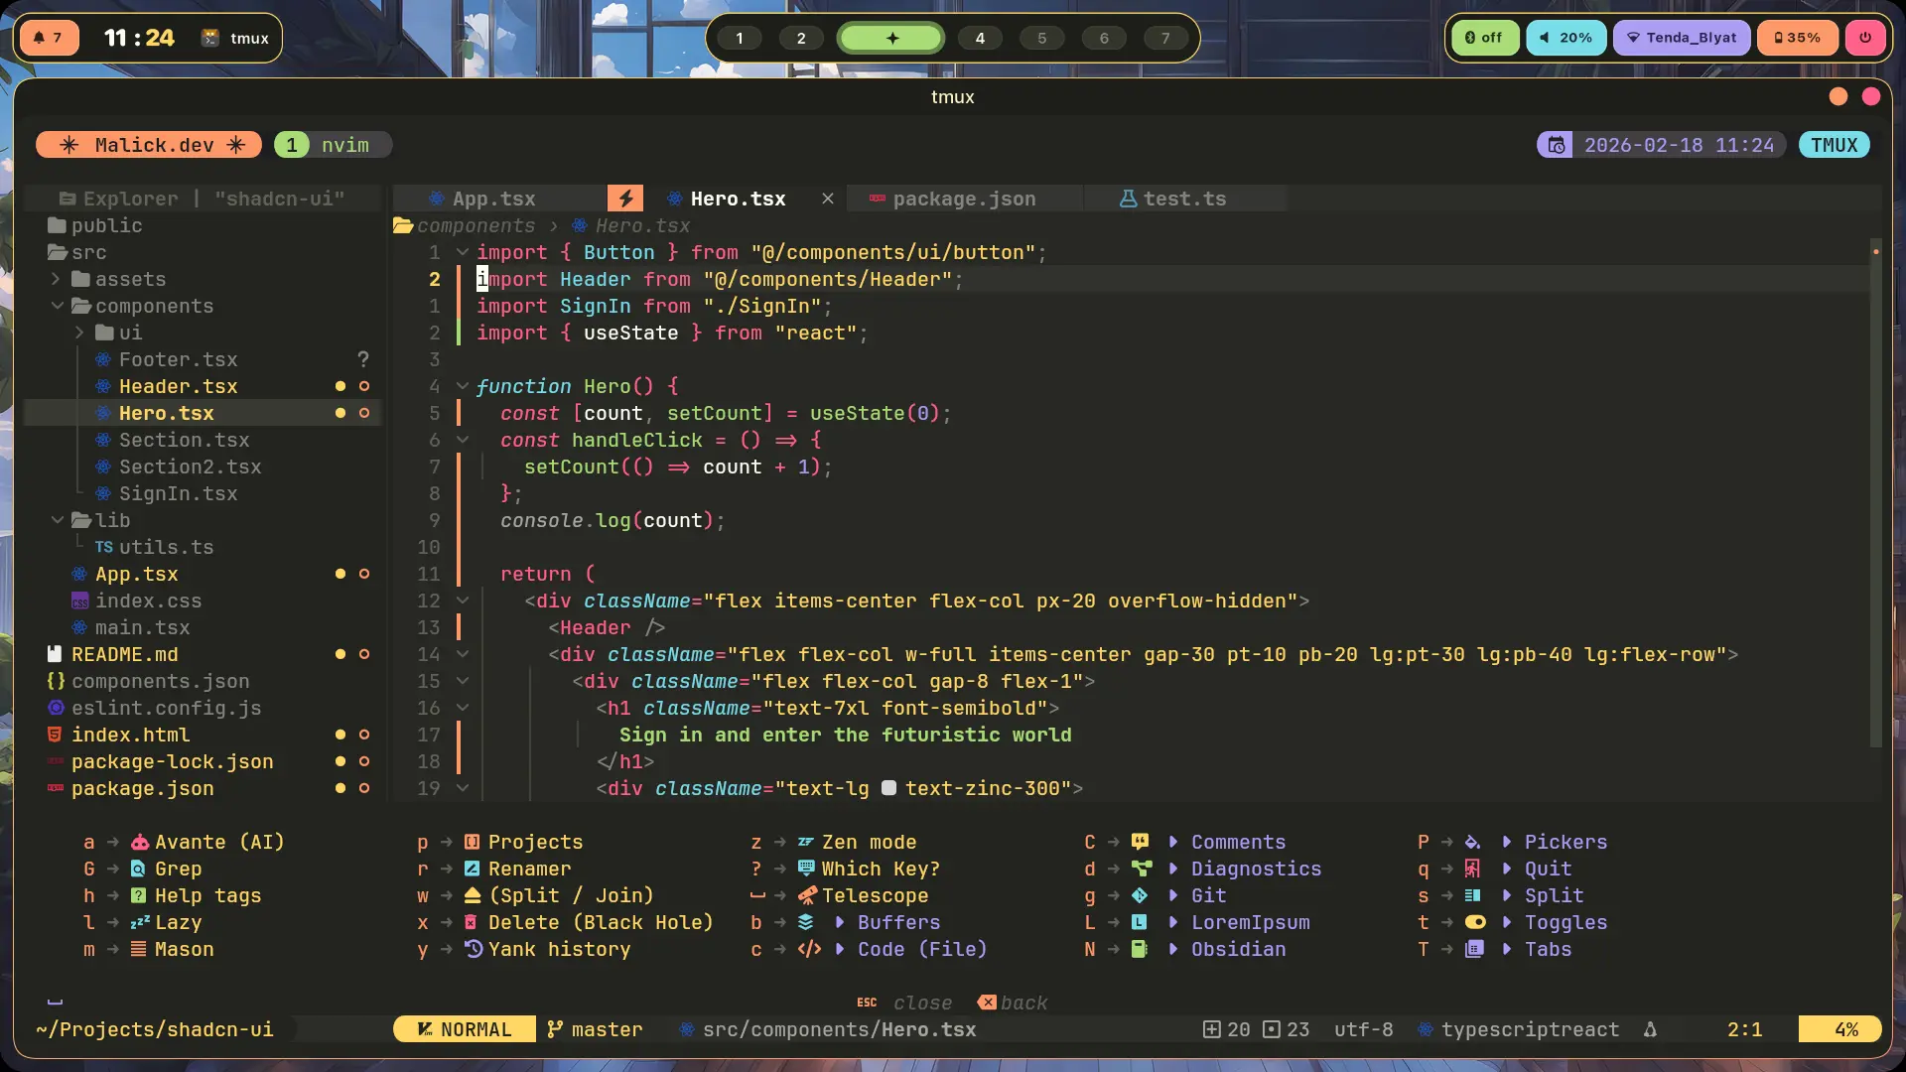Screen dimensions: 1906x1072
Task: Click the lightning bolt icon in bufferline
Action: 625,199
